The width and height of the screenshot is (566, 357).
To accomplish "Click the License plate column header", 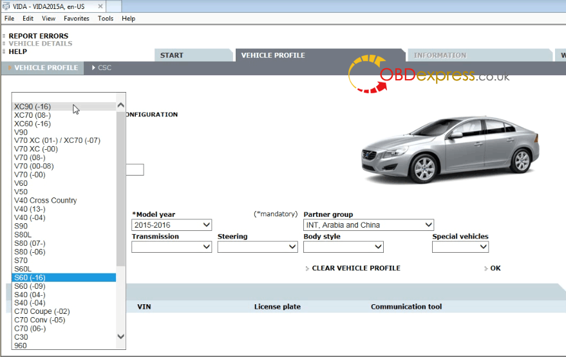I will (278, 307).
